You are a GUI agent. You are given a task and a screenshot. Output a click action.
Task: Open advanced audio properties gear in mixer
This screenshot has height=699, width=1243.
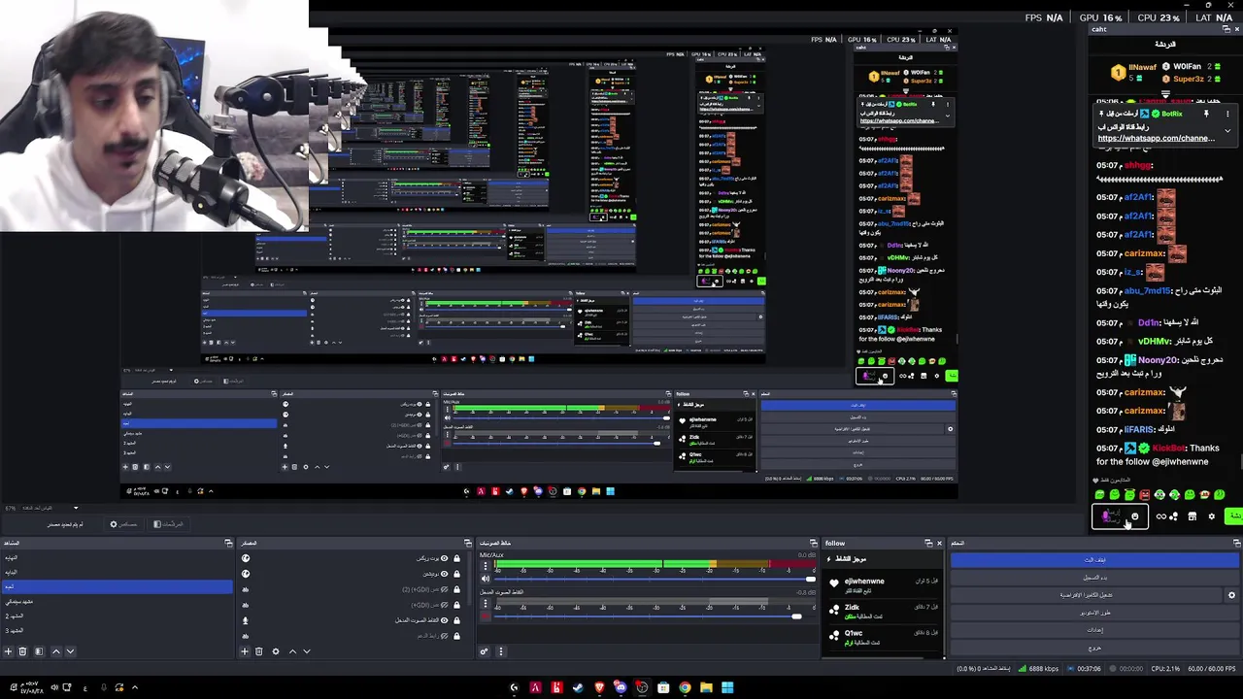click(484, 651)
